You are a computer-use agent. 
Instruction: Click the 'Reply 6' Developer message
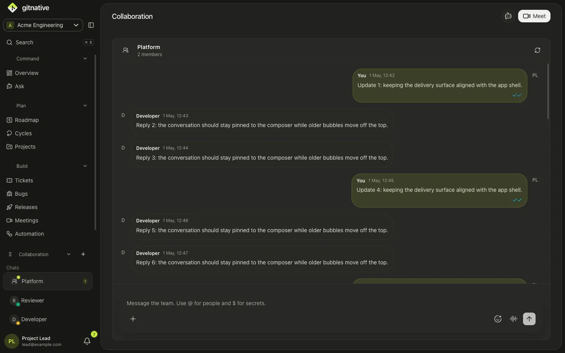(x=262, y=259)
